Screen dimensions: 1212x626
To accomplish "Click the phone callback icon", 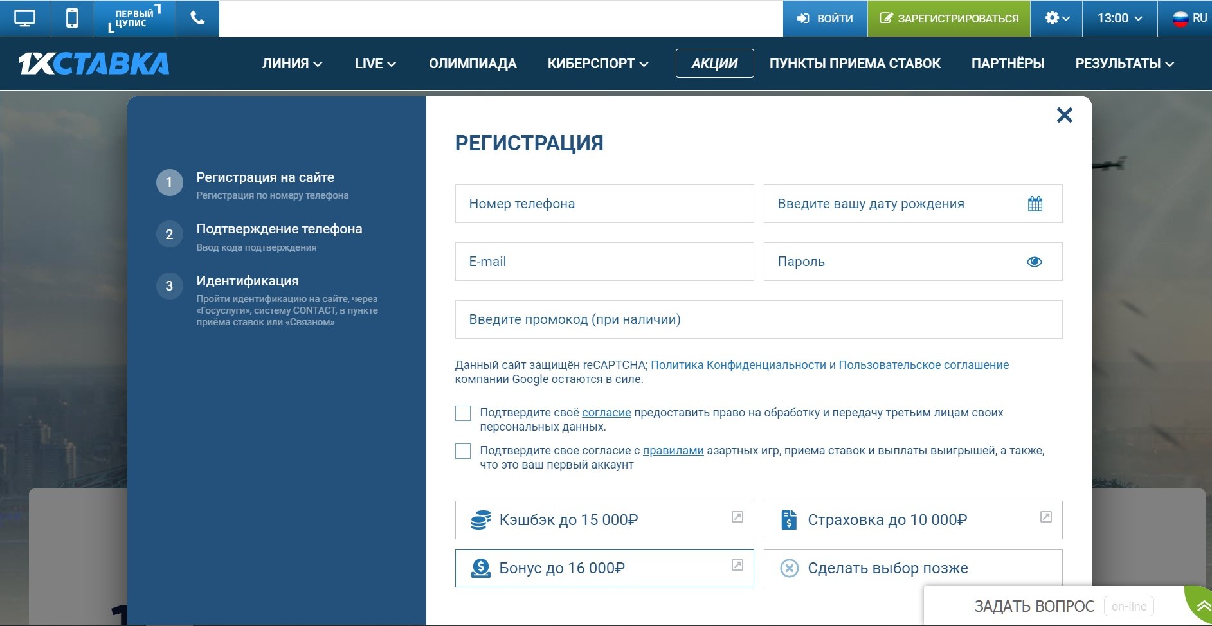I will [197, 18].
